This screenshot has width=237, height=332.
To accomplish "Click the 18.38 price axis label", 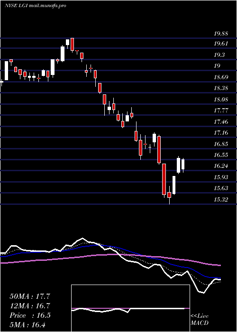I will [221, 88].
